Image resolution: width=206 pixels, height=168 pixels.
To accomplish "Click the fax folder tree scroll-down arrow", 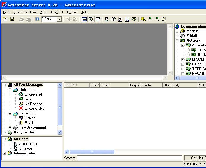I will pos(60,132).
